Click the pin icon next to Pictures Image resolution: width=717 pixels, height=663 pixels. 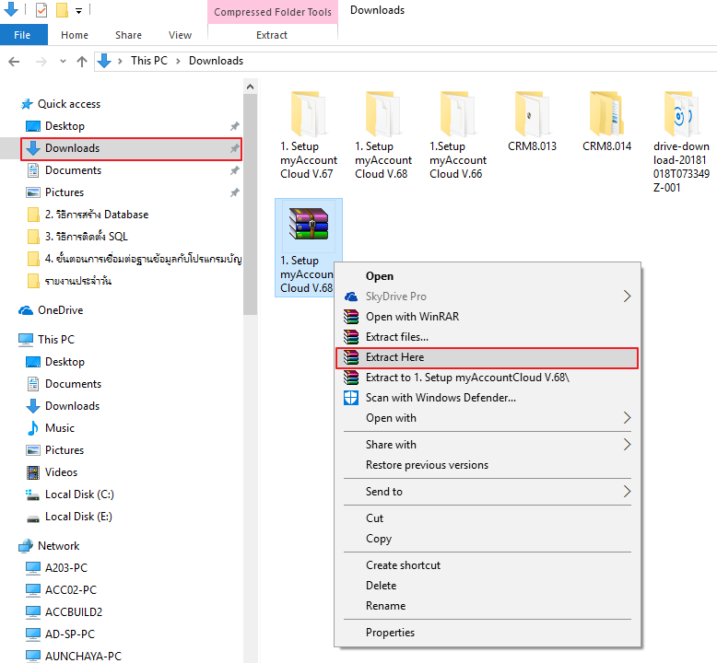(x=235, y=192)
